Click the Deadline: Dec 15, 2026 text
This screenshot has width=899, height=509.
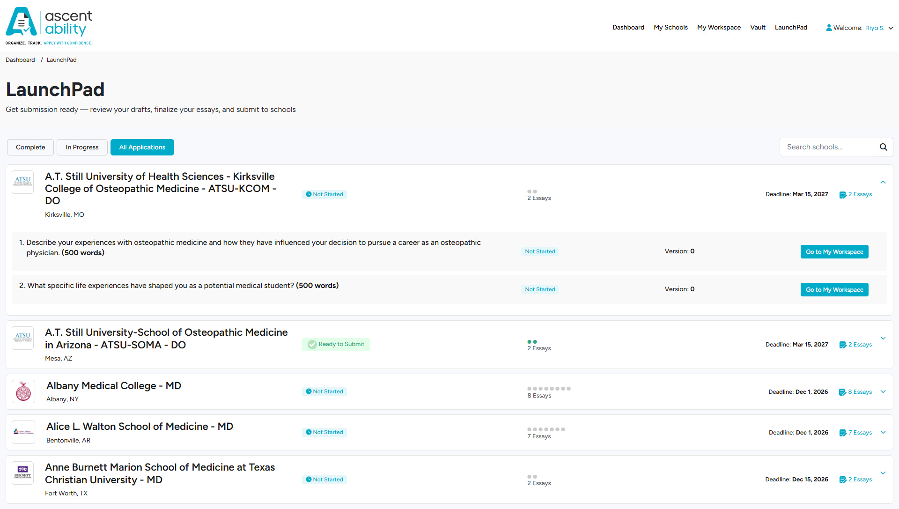[796, 479]
